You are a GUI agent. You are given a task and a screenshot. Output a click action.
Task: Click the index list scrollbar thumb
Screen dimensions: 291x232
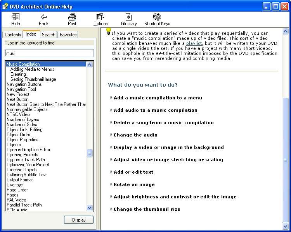(x=90, y=153)
